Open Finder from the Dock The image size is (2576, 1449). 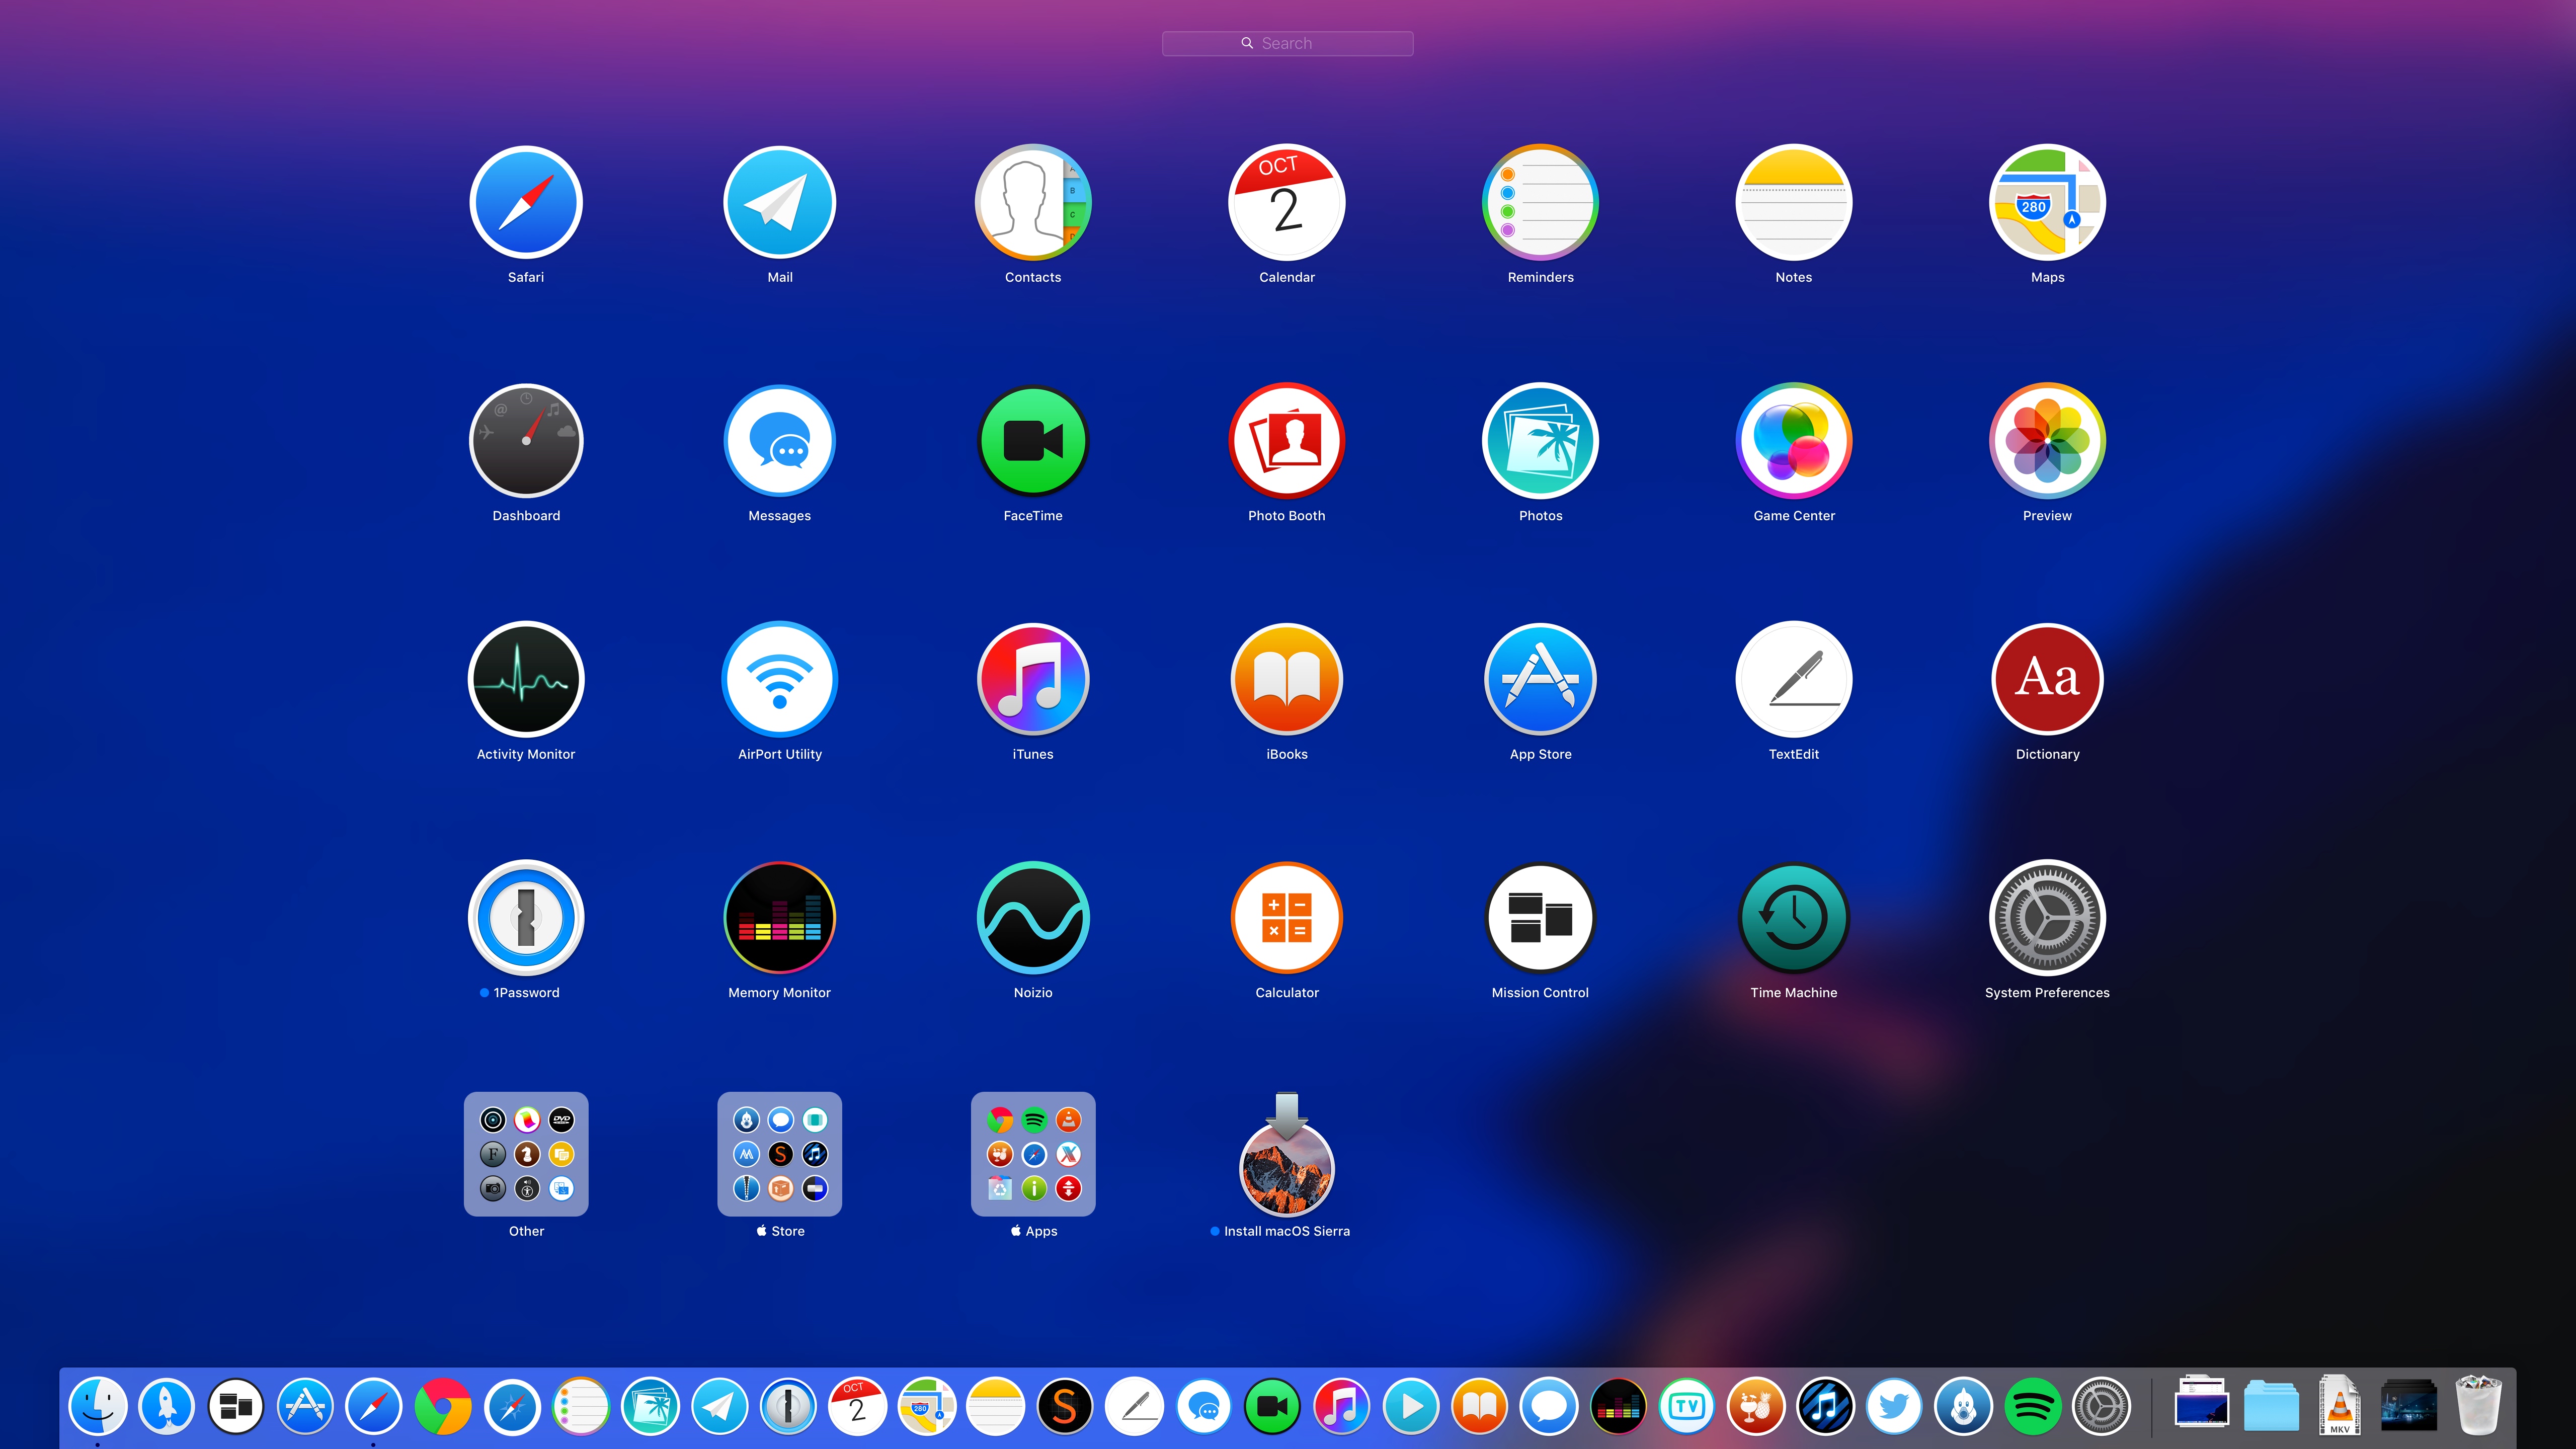[x=98, y=1406]
